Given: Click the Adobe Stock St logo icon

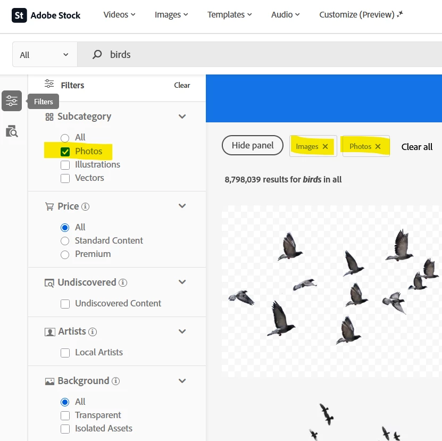Looking at the screenshot, I should point(19,15).
